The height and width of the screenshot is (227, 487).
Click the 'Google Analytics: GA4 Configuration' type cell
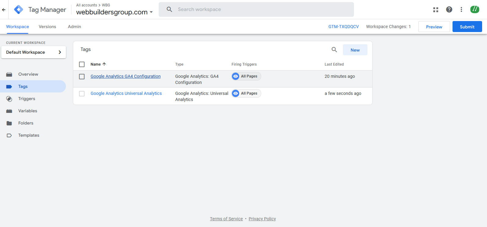point(197,79)
